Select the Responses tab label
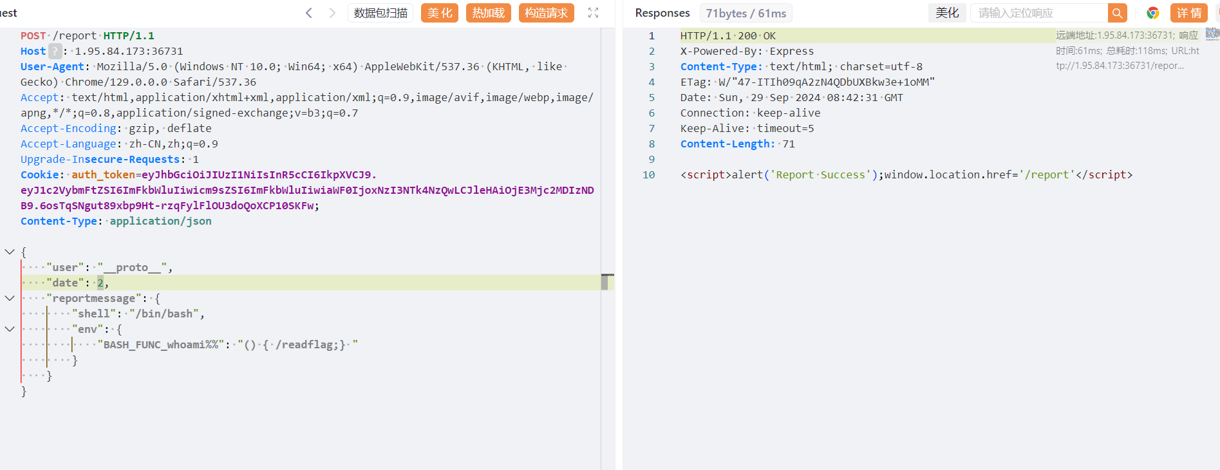This screenshot has width=1220, height=470. coord(662,13)
